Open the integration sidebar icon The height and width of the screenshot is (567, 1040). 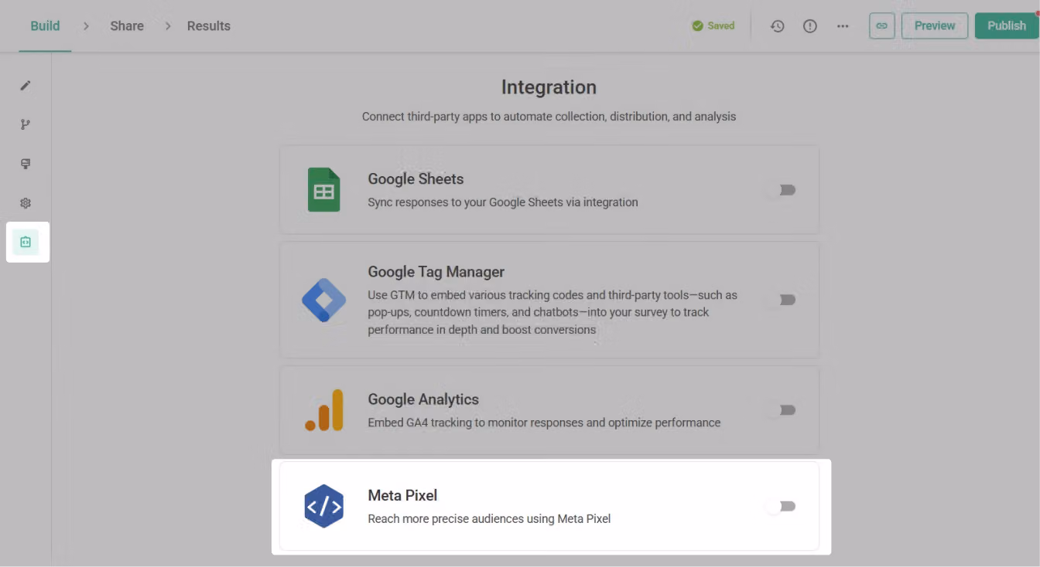(x=26, y=242)
